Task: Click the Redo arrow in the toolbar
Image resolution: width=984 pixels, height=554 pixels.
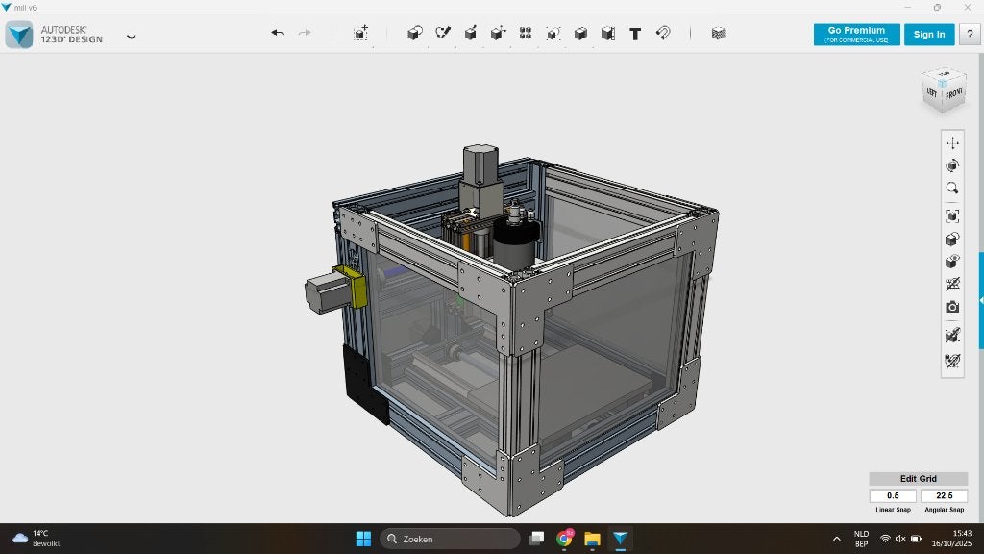Action: tap(305, 33)
